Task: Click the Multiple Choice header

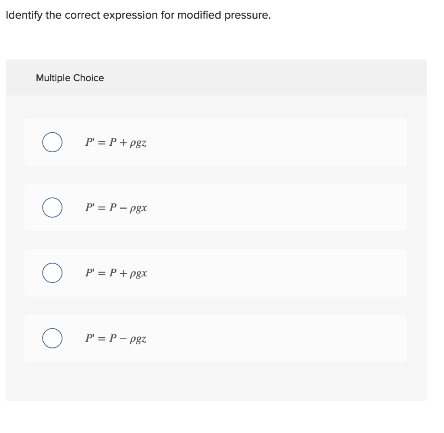Action: coord(69,78)
